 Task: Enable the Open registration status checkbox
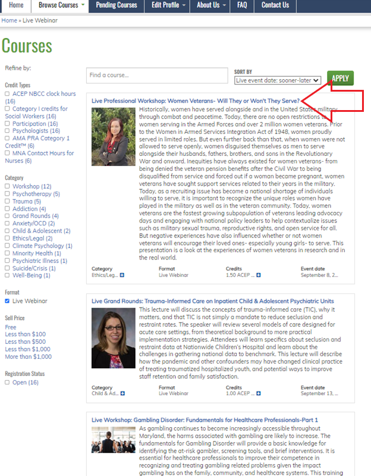pyautogui.click(x=7, y=383)
